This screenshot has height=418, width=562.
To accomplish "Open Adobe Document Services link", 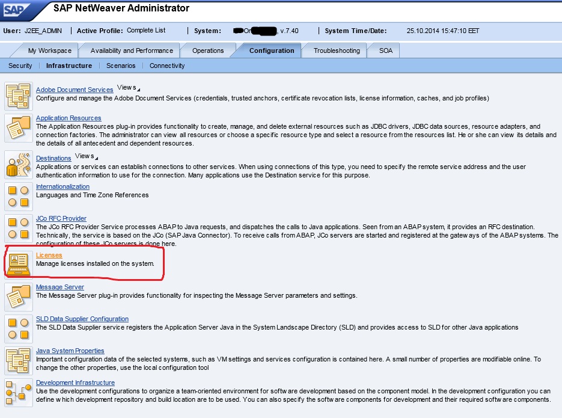I will click(75, 90).
